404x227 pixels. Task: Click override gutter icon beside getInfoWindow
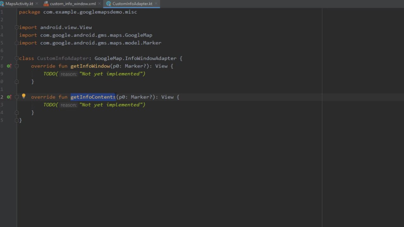click(9, 66)
